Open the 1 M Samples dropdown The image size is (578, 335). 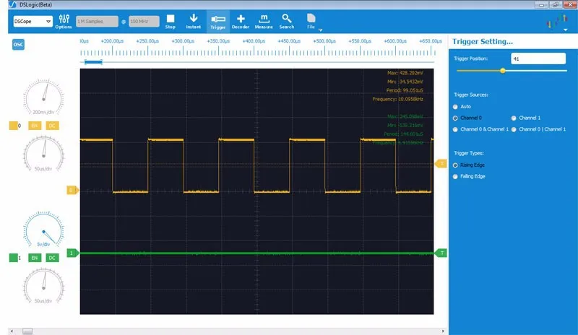[x=97, y=22]
